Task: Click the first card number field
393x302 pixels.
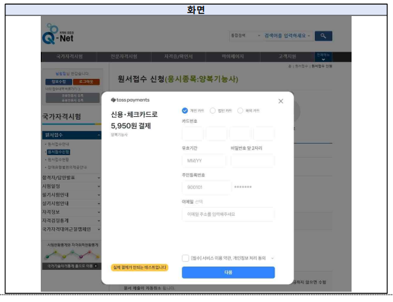Action: coord(192,134)
